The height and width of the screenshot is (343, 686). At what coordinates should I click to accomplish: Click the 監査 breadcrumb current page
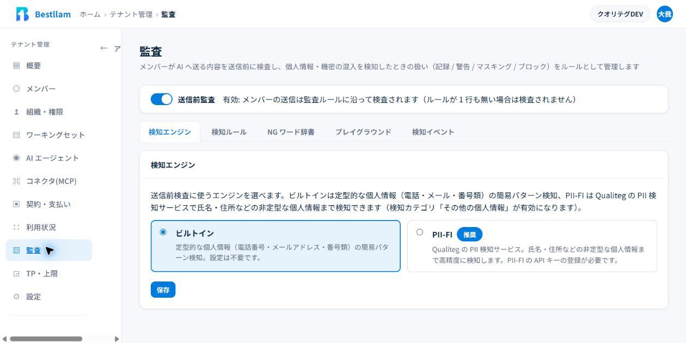(168, 14)
